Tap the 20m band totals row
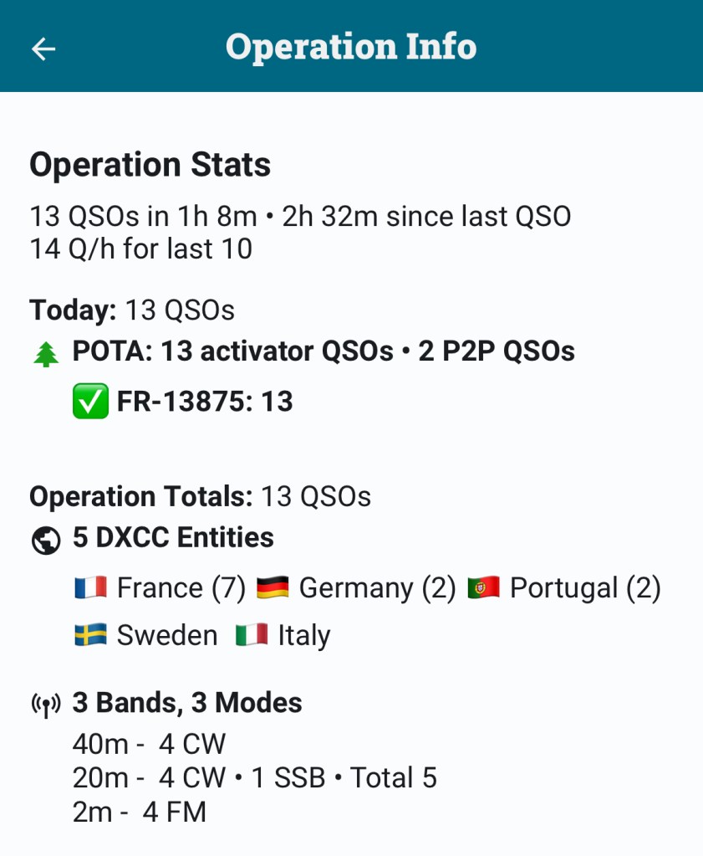This screenshot has height=856, width=703. click(x=254, y=778)
